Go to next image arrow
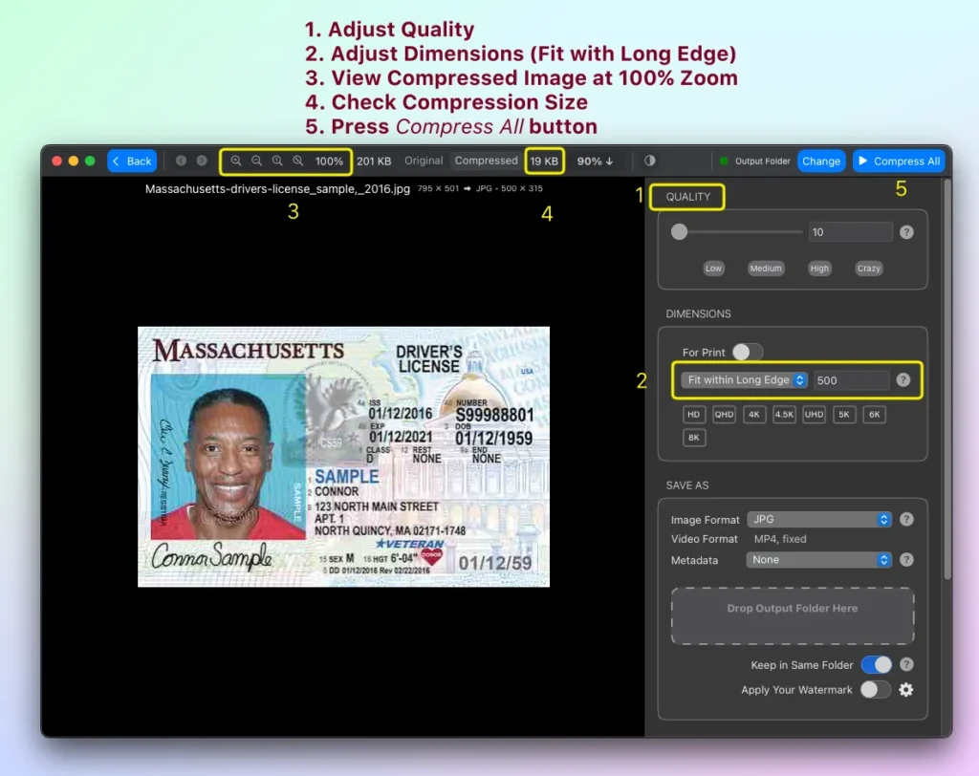Viewport: 979px width, 776px height. coord(202,162)
